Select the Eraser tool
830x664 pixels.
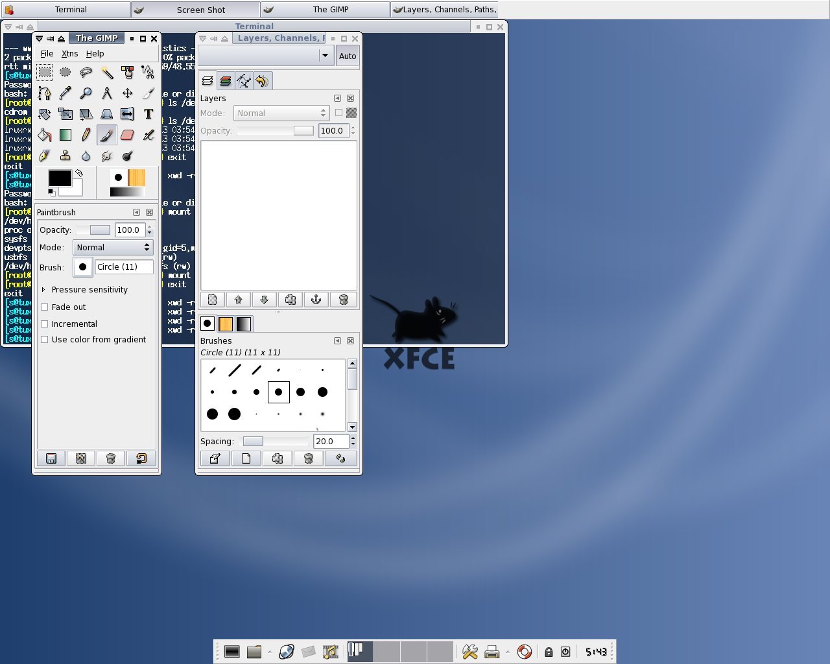point(128,135)
